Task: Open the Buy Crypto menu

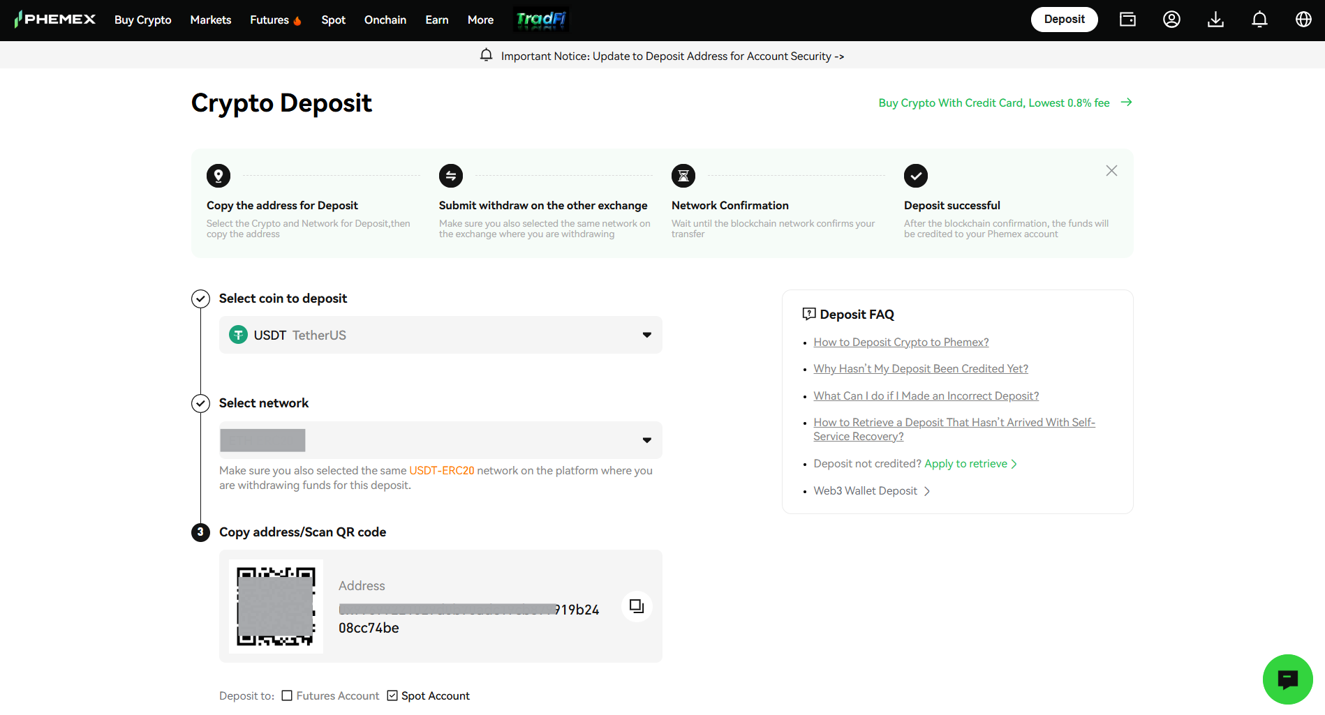Action: (x=142, y=20)
